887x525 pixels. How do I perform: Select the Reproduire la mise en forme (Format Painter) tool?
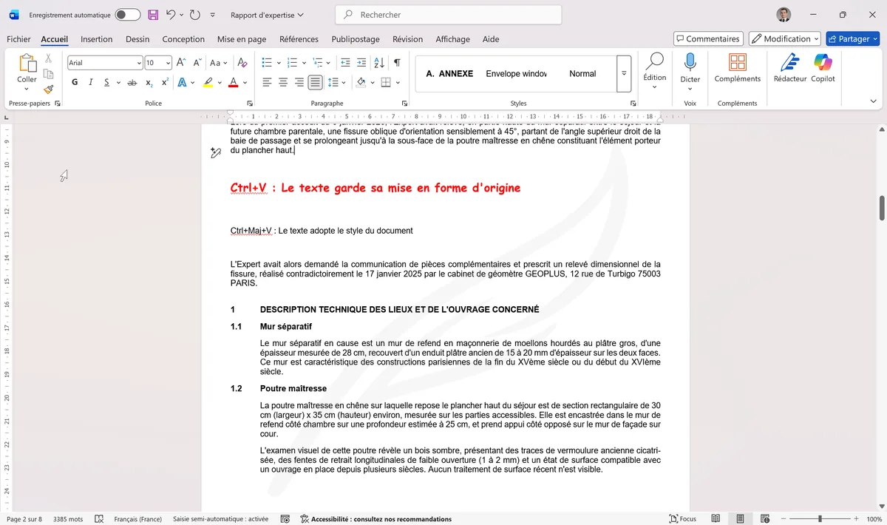coord(47,89)
